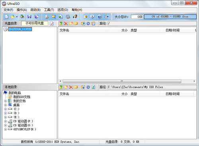Click the local pane Rename icon

point(76,87)
